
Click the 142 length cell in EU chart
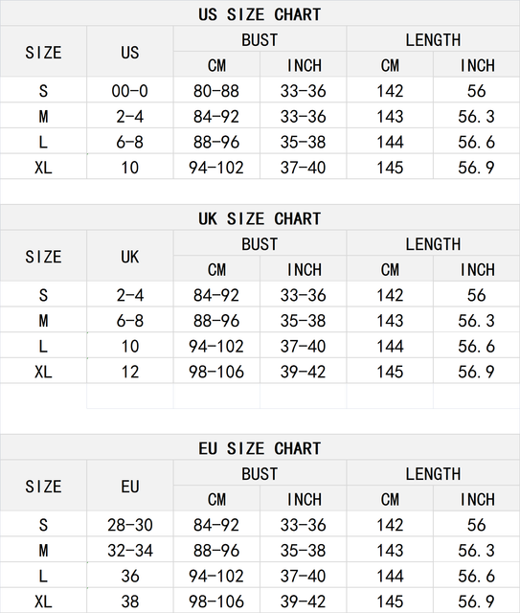click(x=390, y=525)
